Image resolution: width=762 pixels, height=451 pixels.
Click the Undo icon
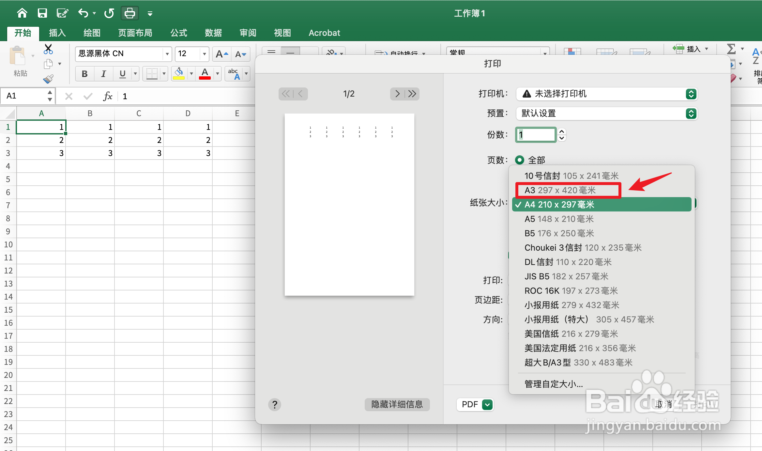pos(83,13)
